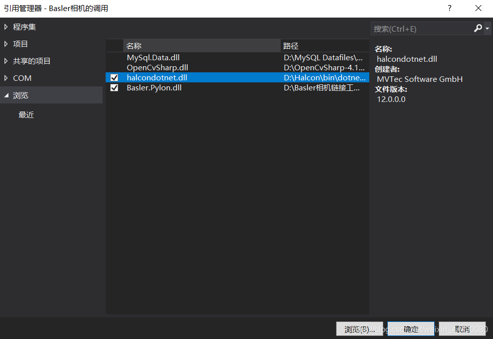Click the 取消 button
The image size is (493, 339).
[462, 328]
